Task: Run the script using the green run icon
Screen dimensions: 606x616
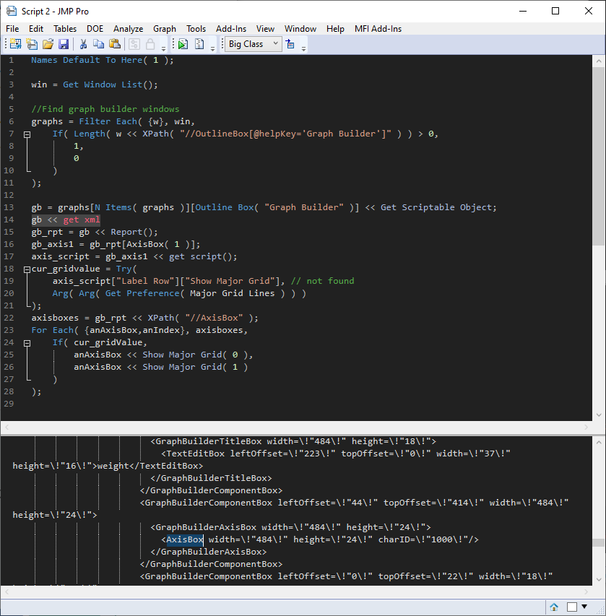Action: 182,43
